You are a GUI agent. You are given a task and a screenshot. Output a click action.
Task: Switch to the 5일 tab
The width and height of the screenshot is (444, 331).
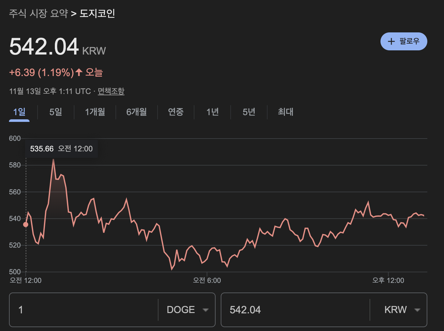pyautogui.click(x=56, y=112)
